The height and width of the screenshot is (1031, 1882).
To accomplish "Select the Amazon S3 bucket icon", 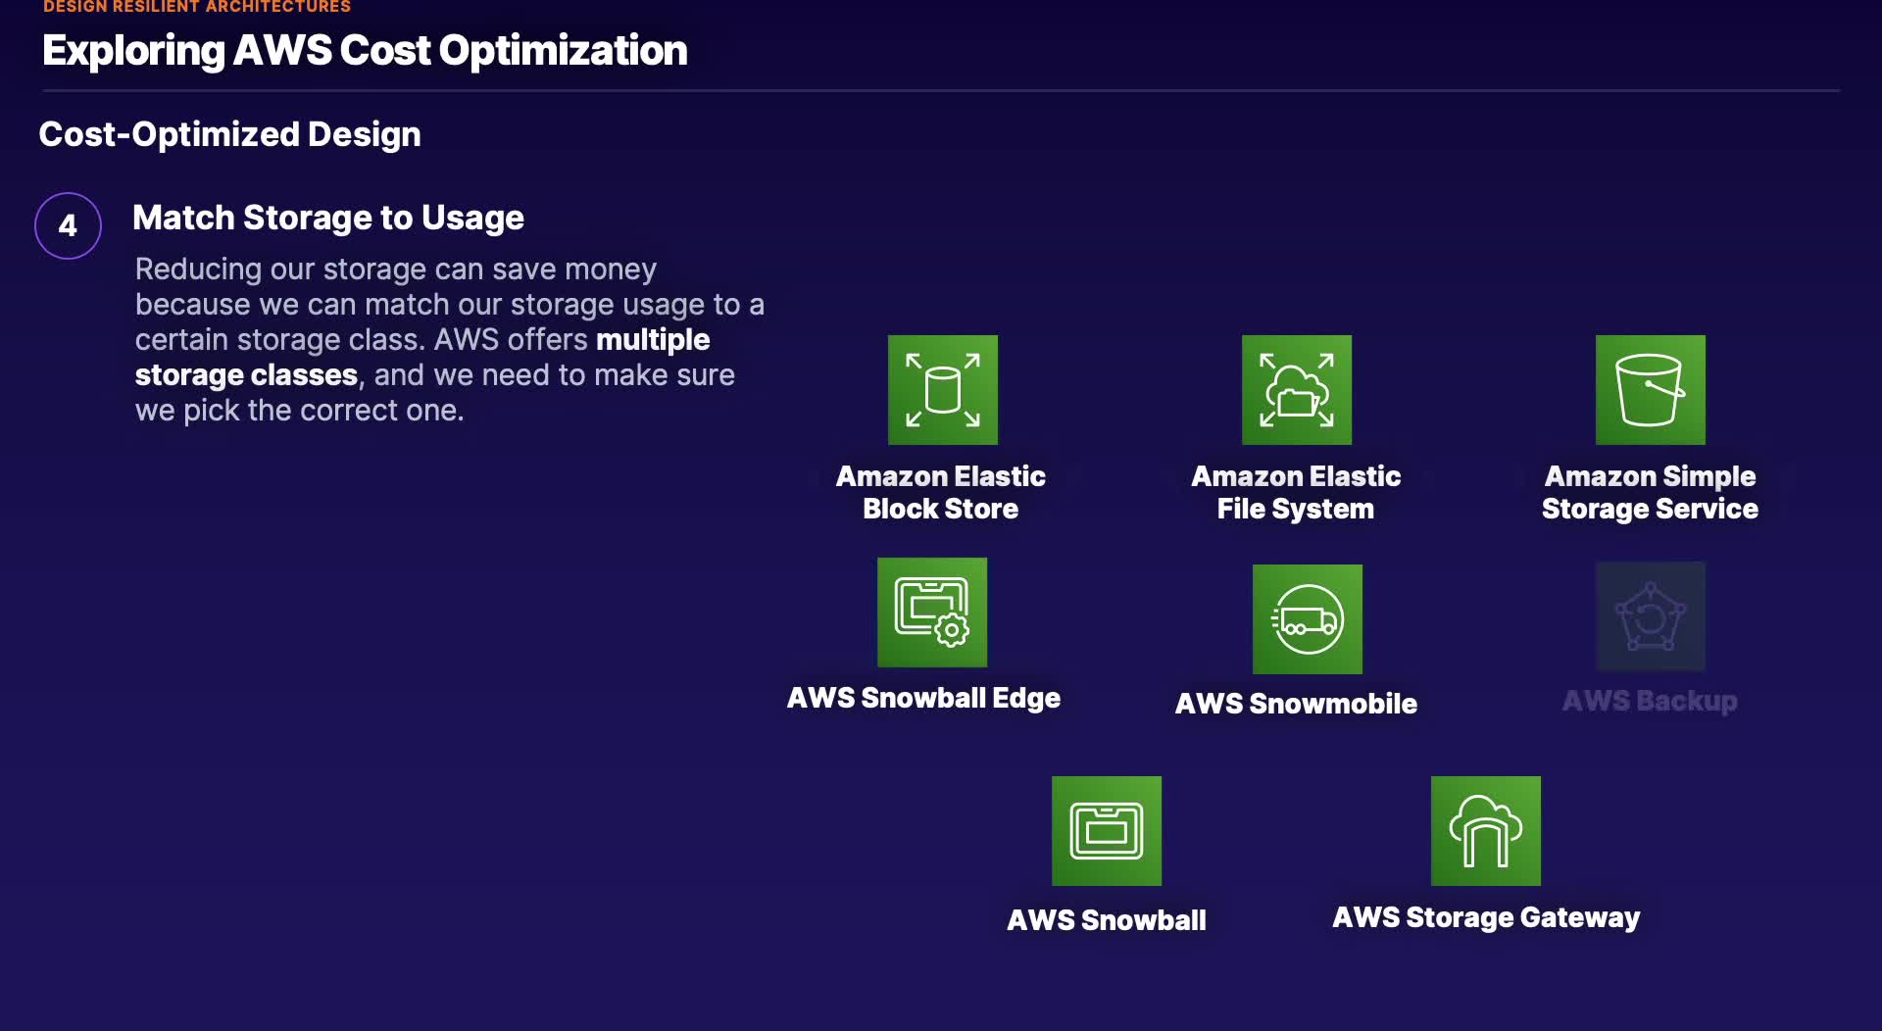I will (1650, 390).
